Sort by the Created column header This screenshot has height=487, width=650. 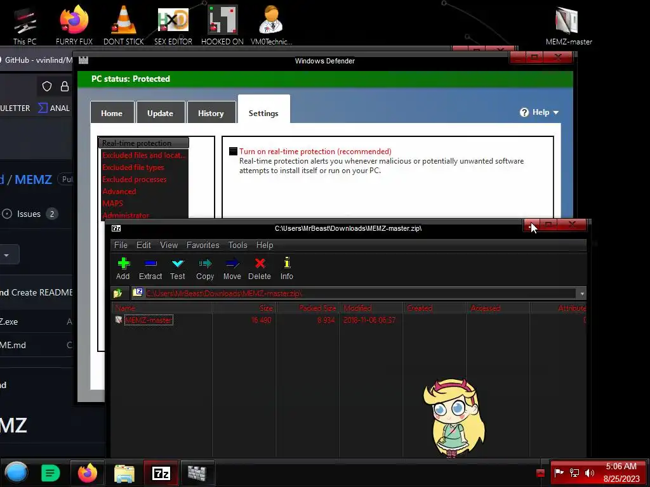tap(435, 308)
